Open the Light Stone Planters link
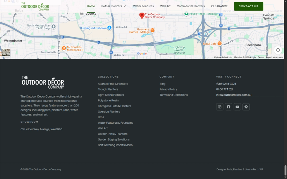Viewport: 287px width, 179px height. click(x=111, y=95)
